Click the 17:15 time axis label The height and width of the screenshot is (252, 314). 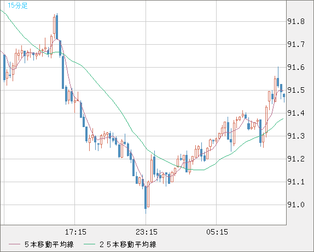pos(75,232)
